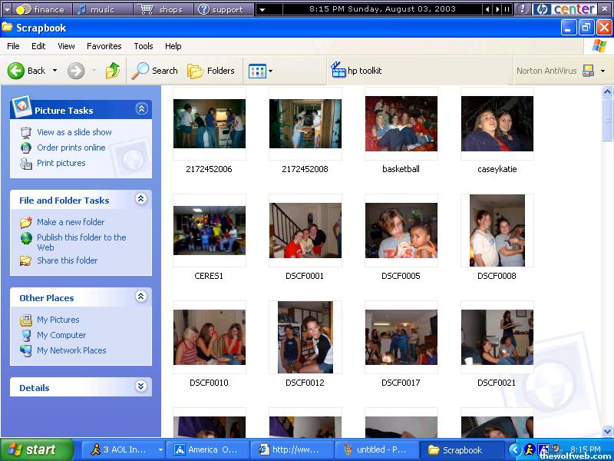
Task: Click Order prints online link
Action: click(x=71, y=148)
